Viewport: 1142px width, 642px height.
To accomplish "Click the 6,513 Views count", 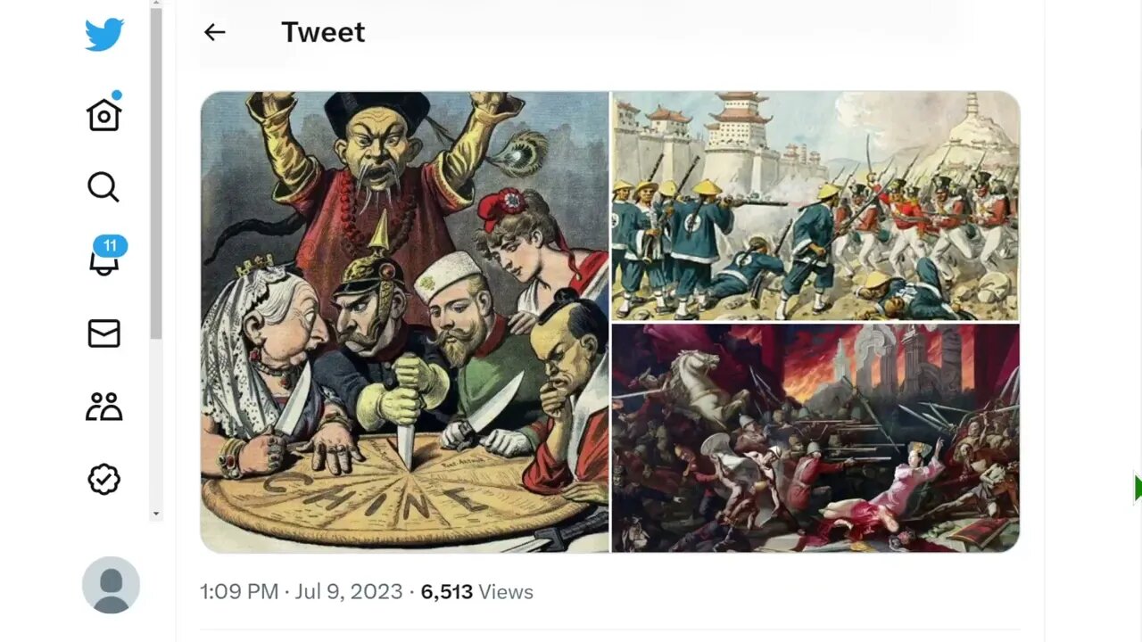I will [x=476, y=592].
